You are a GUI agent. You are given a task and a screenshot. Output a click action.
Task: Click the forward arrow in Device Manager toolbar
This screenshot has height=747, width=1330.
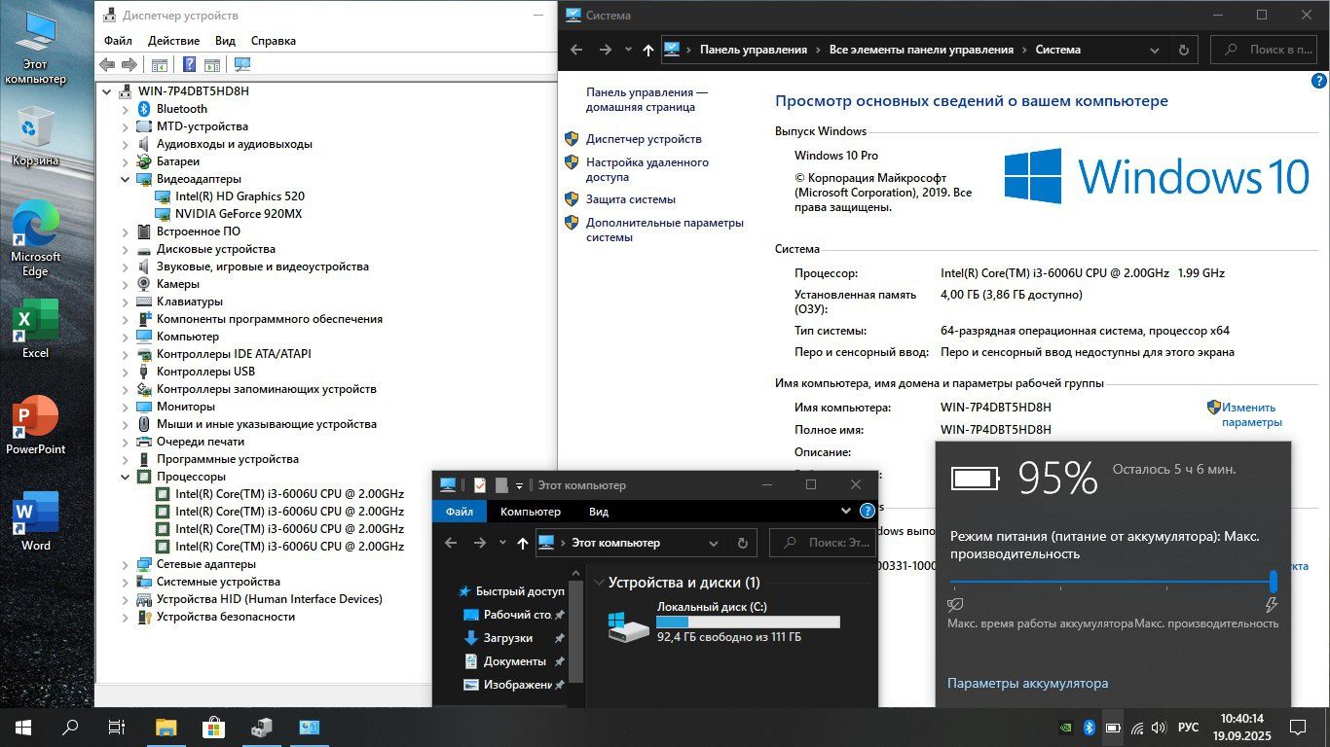[x=129, y=64]
